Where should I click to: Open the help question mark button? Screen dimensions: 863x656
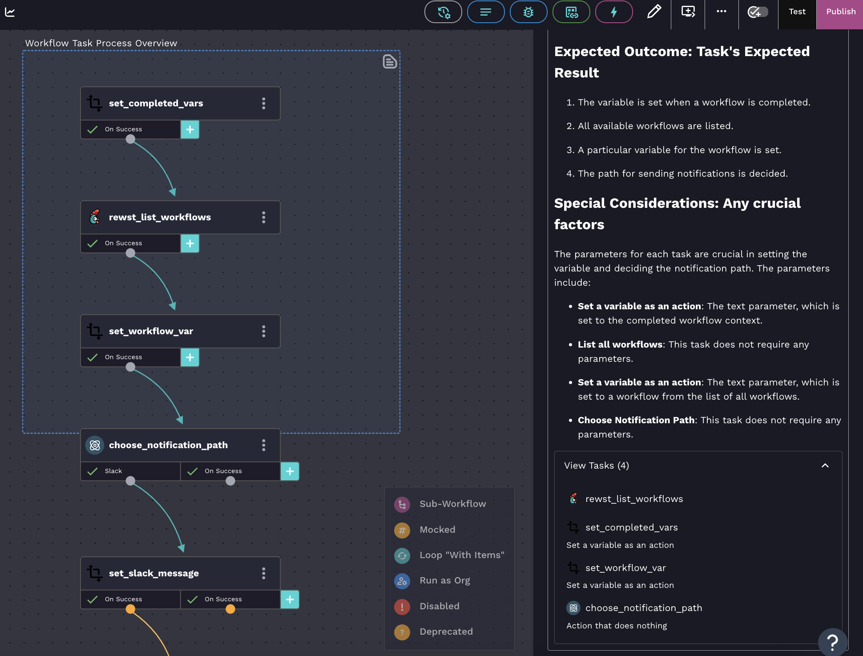[x=832, y=642]
